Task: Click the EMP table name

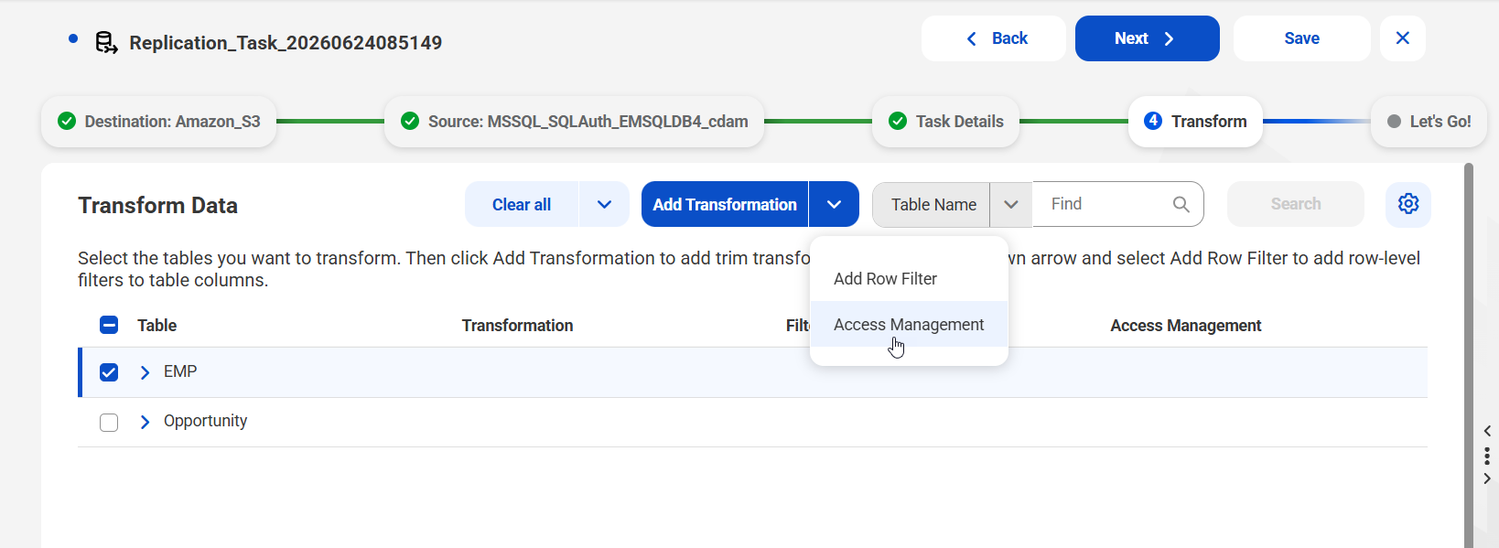Action: 180,371
